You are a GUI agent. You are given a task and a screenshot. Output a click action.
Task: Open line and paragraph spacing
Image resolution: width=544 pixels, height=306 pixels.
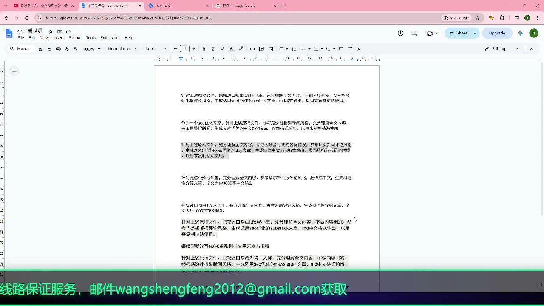pos(294,49)
